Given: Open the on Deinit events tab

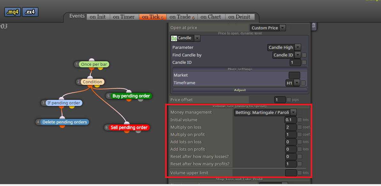Looking at the screenshot, I should 240,17.
